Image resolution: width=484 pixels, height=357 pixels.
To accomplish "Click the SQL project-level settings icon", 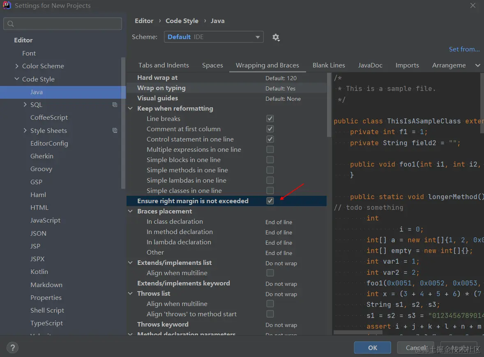I will click(x=115, y=105).
